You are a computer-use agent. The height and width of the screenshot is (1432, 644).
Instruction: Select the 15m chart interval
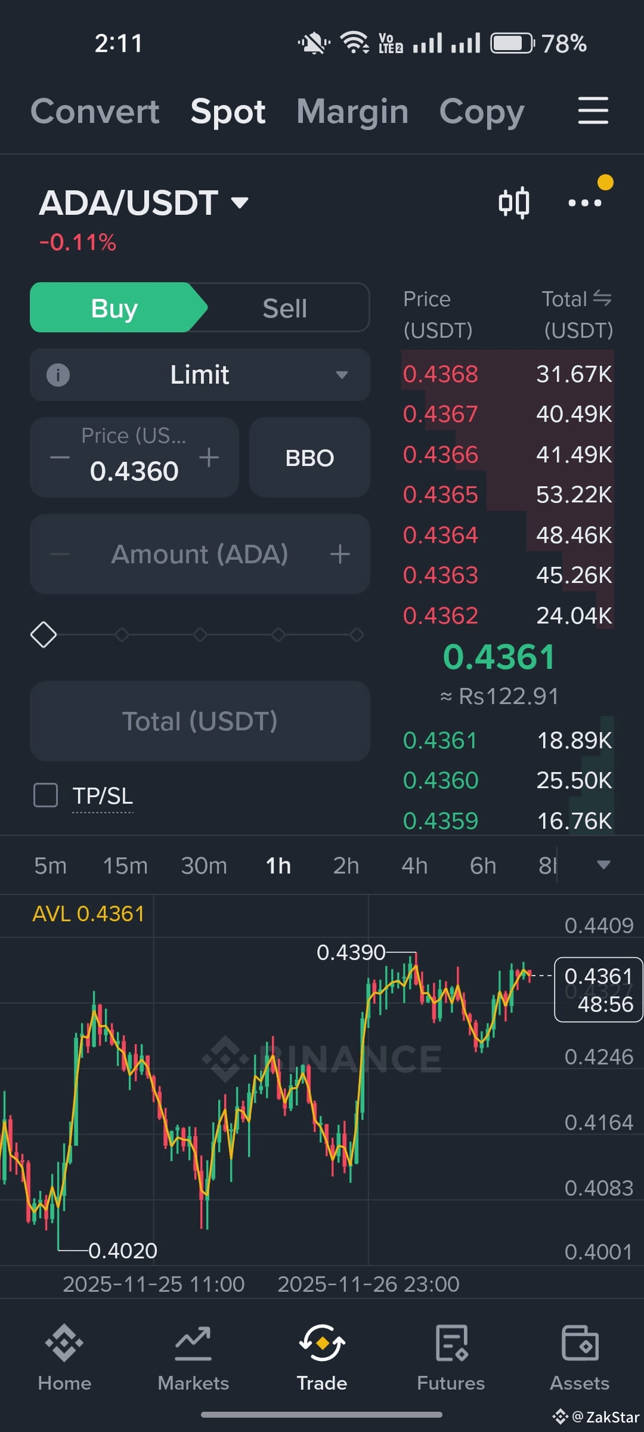click(x=125, y=865)
